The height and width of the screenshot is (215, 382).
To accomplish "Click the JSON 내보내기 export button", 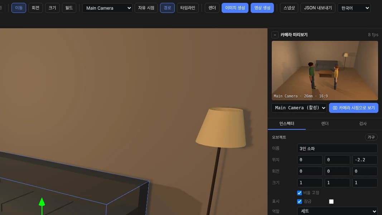I will (318, 8).
